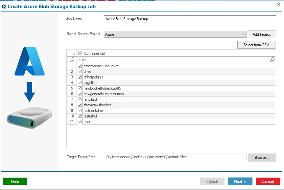Click Select from CSV button
This screenshot has width=284, height=190.
(x=256, y=45)
